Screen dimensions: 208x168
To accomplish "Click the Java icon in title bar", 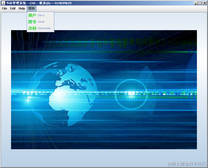I will (3, 3).
